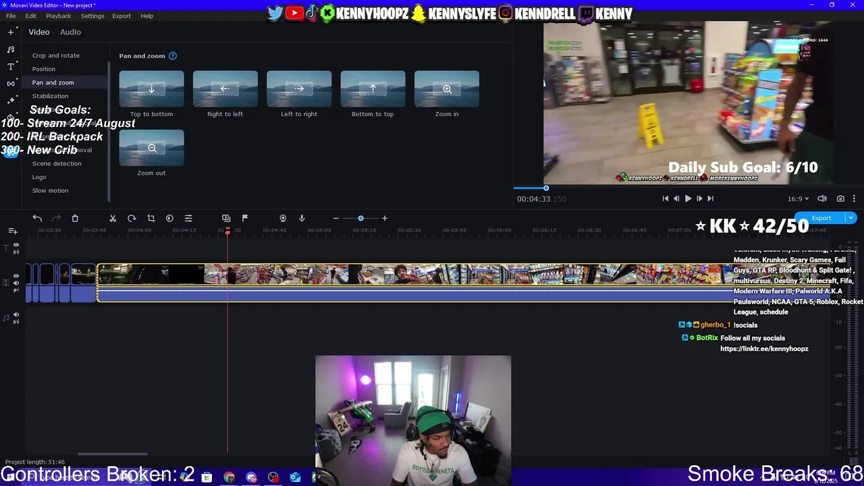Choose the Zoom in preset
The height and width of the screenshot is (486, 864).
(447, 89)
